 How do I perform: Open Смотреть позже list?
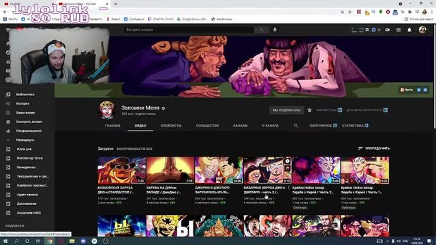click(29, 122)
